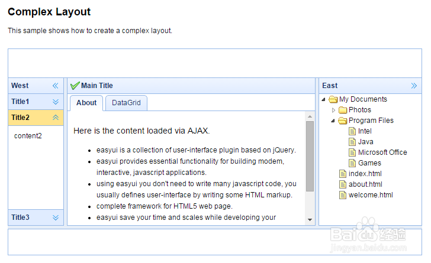This screenshot has width=431, height=263.
Task: Click the Photos folder icon
Action: tap(342, 110)
